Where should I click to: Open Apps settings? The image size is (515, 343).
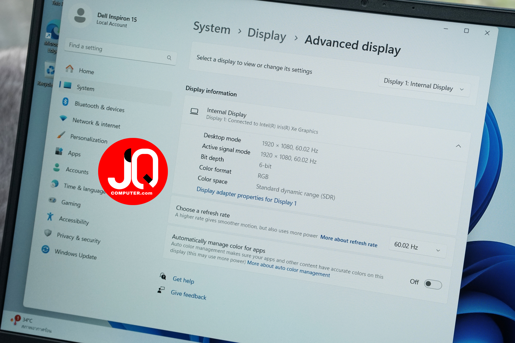click(x=74, y=154)
